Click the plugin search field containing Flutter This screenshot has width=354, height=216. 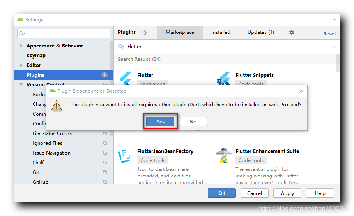pyautogui.click(x=227, y=47)
